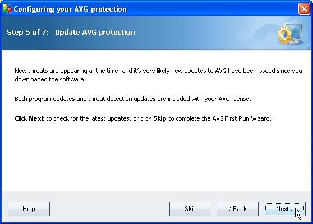Image resolution: width=313 pixels, height=224 pixels.
Task: Open Help for the wizard
Action: coord(29,209)
